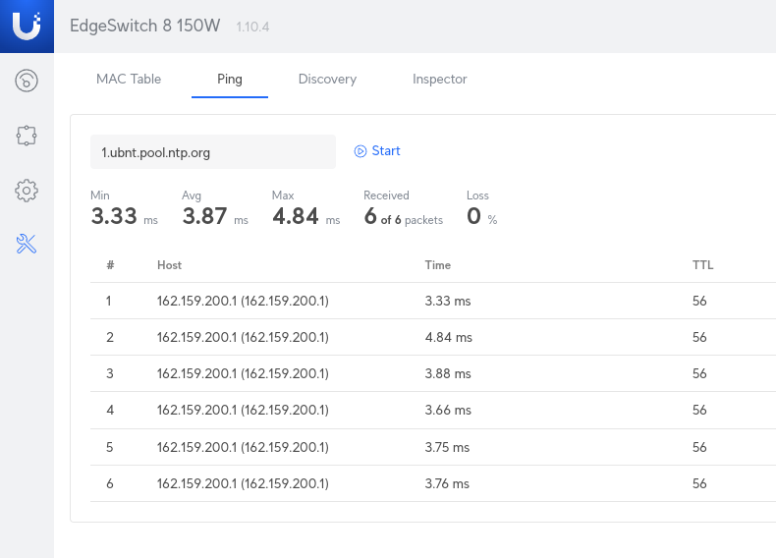Viewport: 776px width, 558px height.
Task: Select the Ping tab
Action: 230,79
